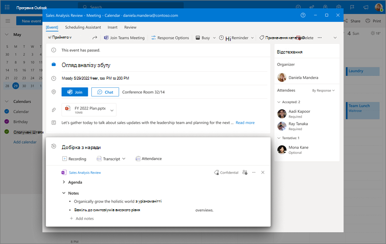Click the paperclip attachment icon
This screenshot has width=386, height=244.
click(x=54, y=109)
